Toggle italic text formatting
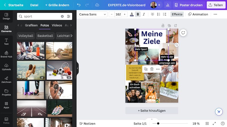The width and height of the screenshot is (227, 127). click(144, 14)
